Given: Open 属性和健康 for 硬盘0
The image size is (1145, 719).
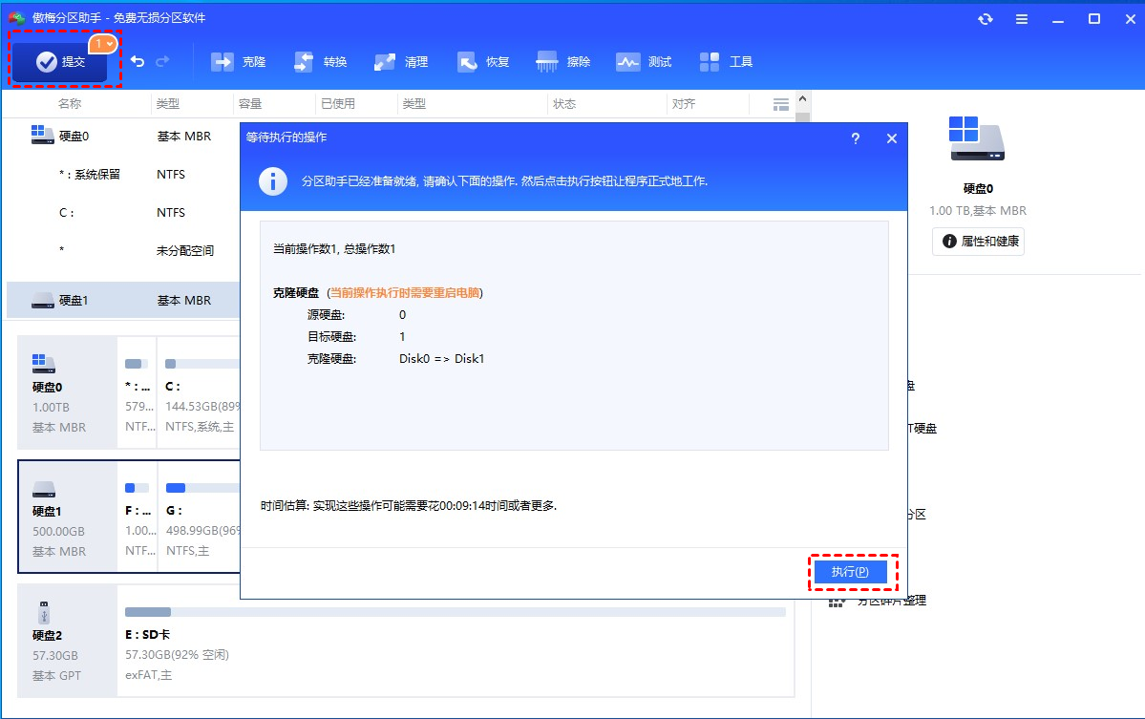Looking at the screenshot, I should [977, 242].
